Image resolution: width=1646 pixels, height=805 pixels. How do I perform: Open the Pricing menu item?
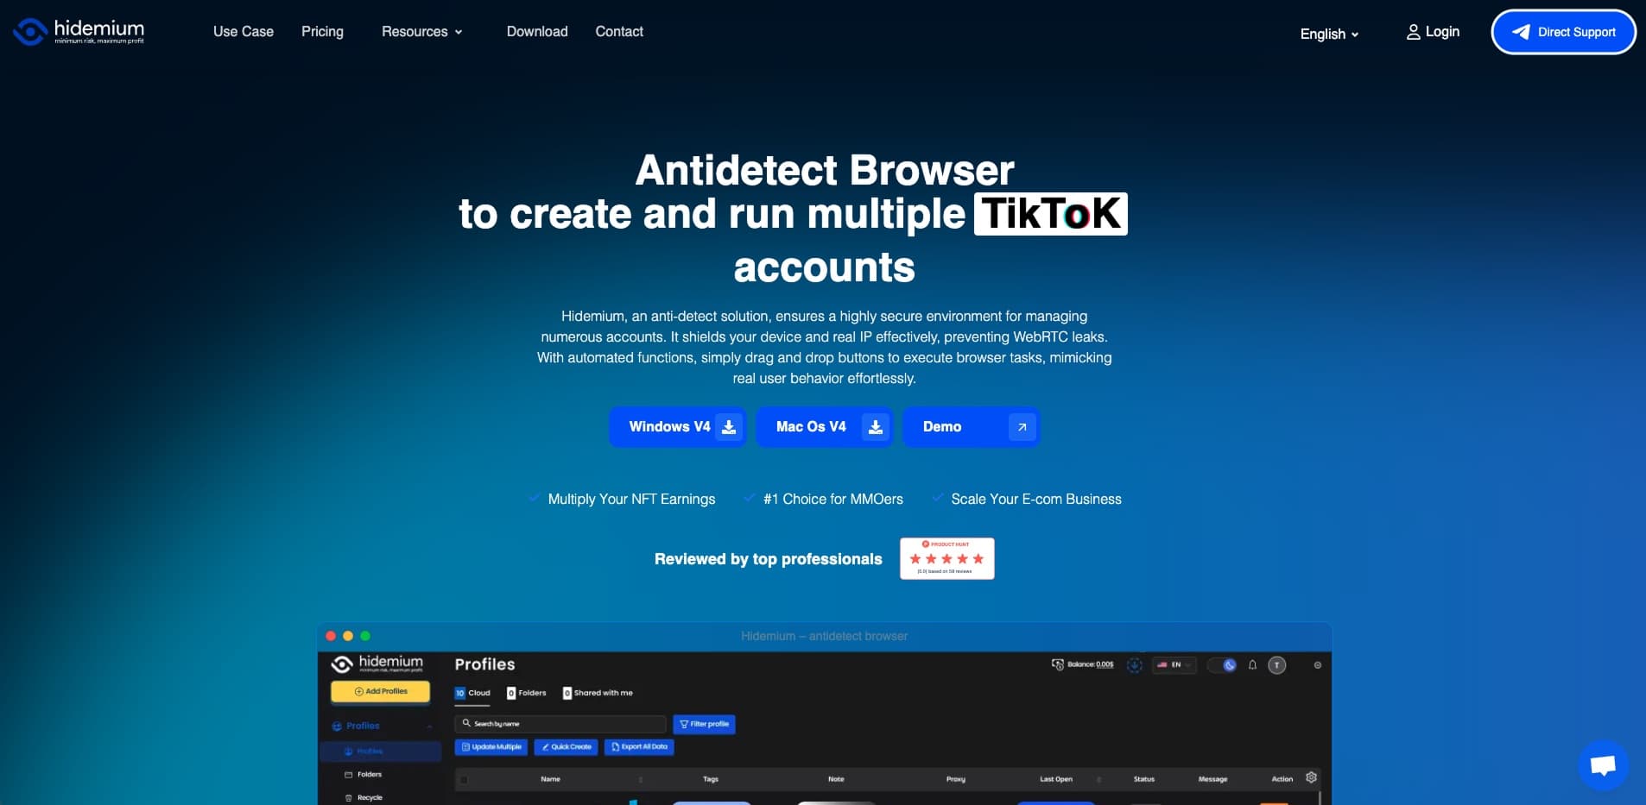pyautogui.click(x=322, y=32)
